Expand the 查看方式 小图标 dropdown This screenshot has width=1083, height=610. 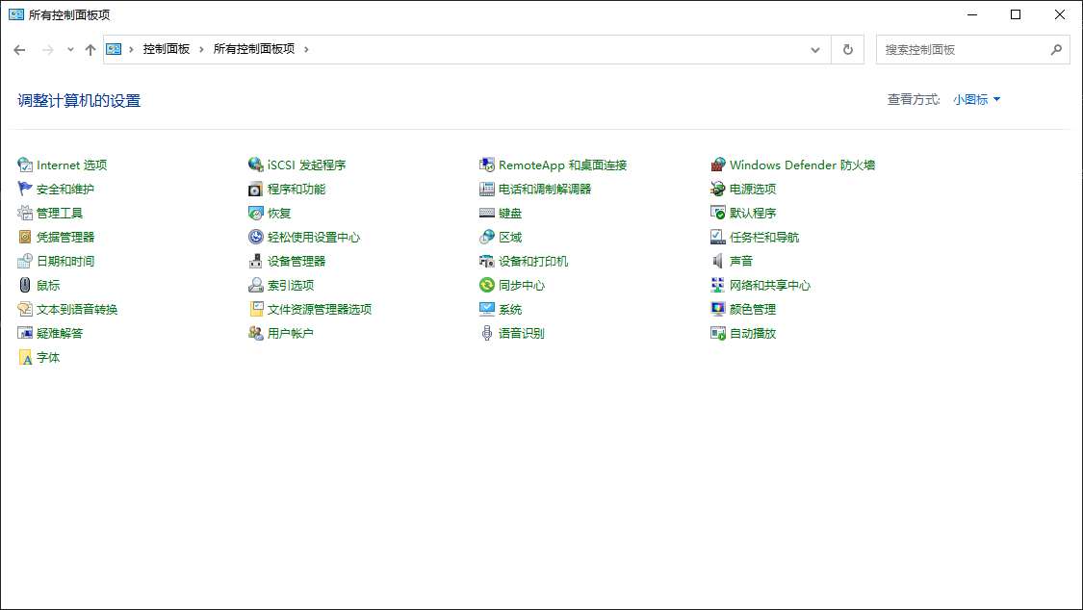(x=977, y=99)
